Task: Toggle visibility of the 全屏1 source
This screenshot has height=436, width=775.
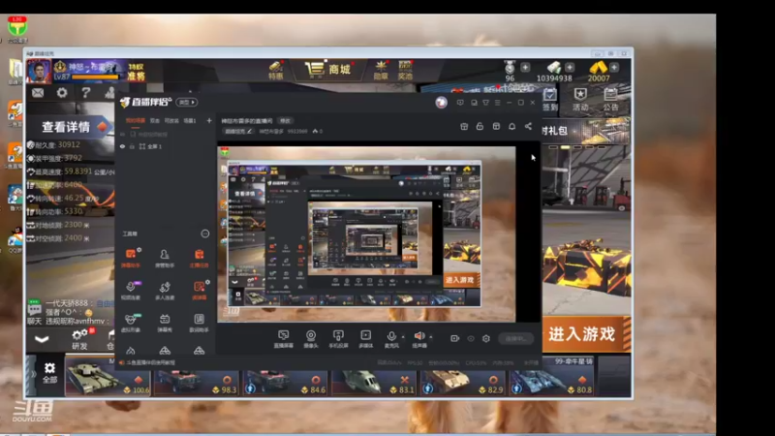Action: 123,146
